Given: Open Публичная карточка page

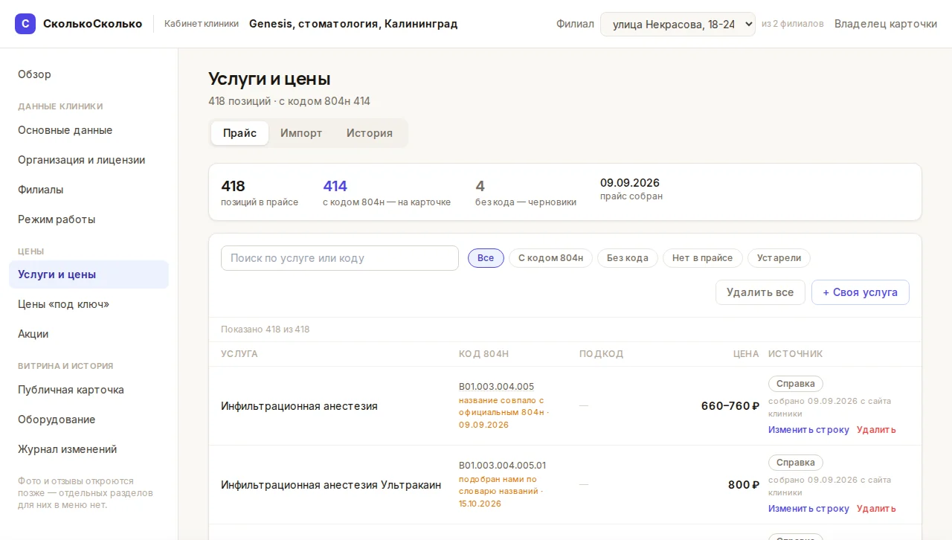Looking at the screenshot, I should pos(89,390).
